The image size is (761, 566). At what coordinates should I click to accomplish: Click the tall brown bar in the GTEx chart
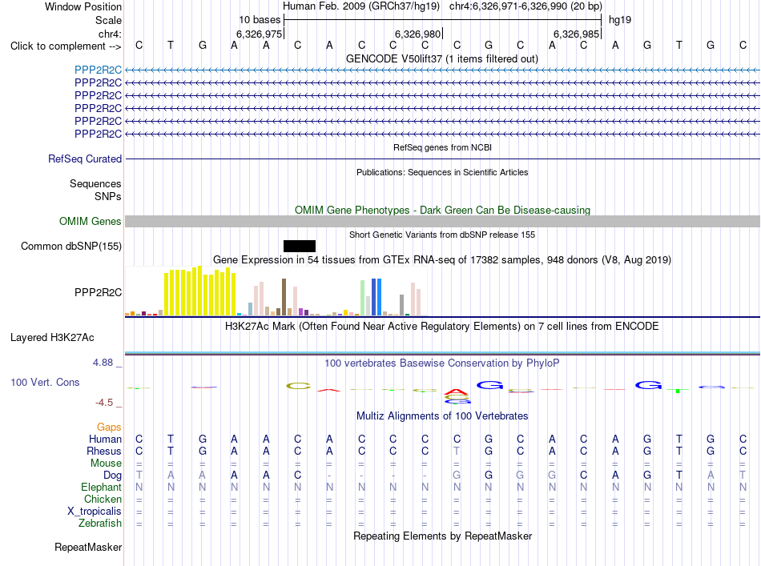coord(284,297)
